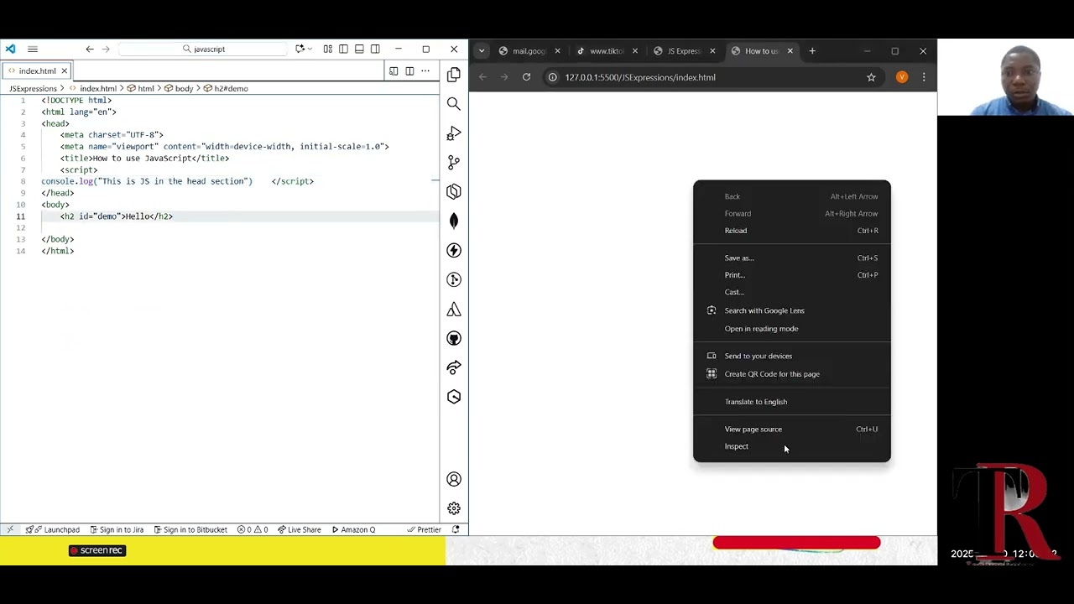
Task: Customize layout in VS Code title bar
Action: (327, 49)
